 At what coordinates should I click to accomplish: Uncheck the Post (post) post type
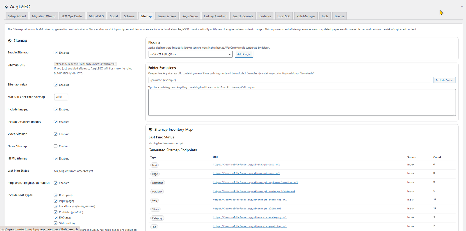point(56,195)
